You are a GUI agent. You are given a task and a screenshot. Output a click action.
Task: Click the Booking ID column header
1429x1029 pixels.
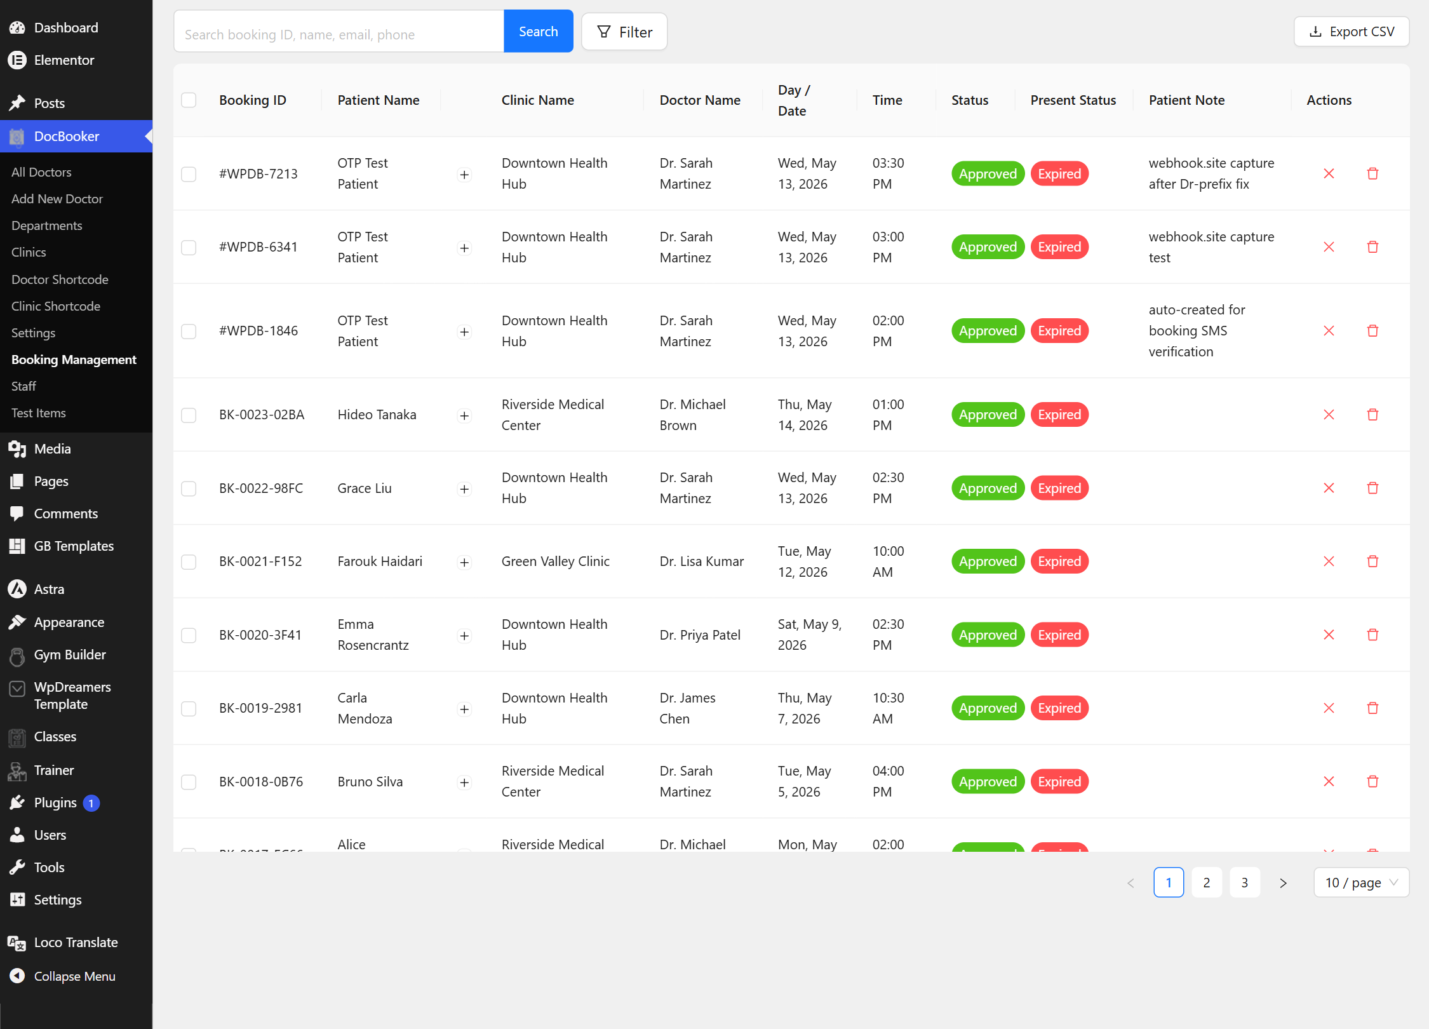click(x=253, y=100)
